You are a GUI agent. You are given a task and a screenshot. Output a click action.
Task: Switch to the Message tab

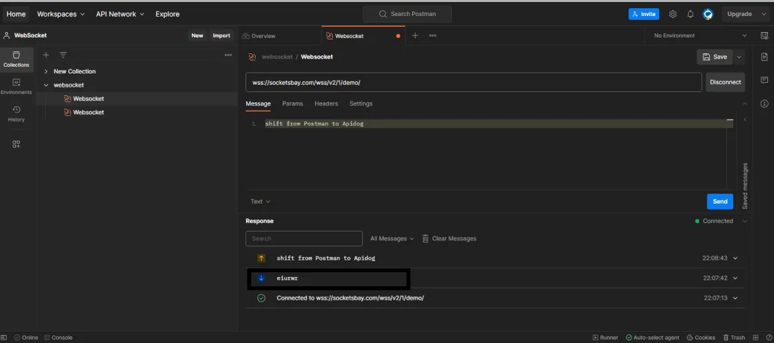(258, 103)
